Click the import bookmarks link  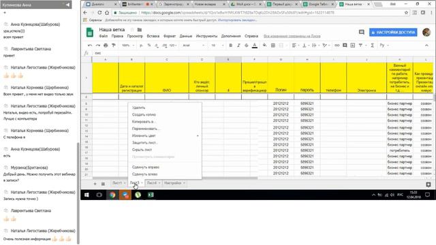tap(237, 20)
